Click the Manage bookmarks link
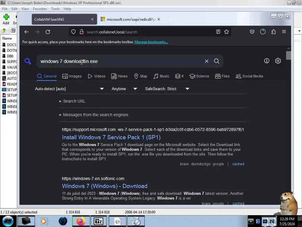 (151, 42)
